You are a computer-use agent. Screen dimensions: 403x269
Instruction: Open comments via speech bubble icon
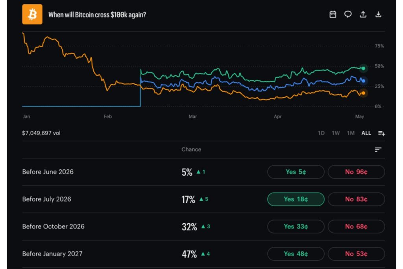[x=348, y=15]
